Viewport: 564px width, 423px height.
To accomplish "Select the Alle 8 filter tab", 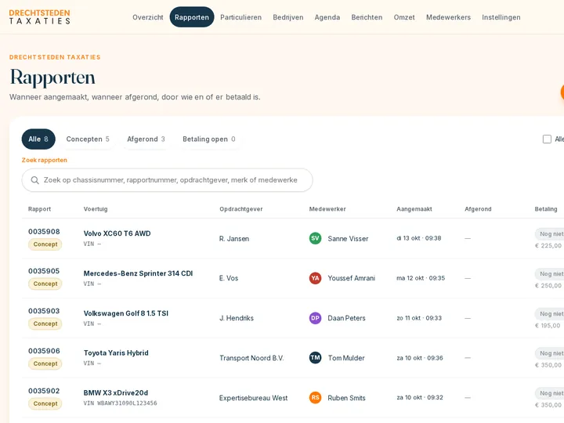I will (38, 139).
